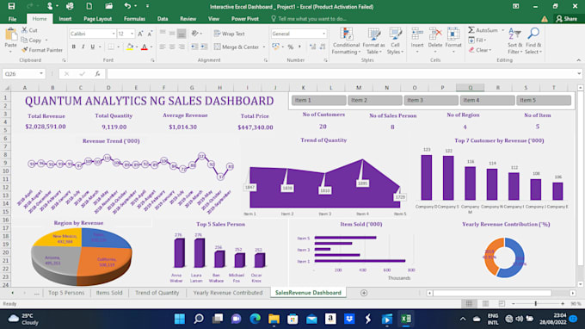The height and width of the screenshot is (329, 585).
Task: Toggle the Item 2 slicer button
Action: click(374, 100)
